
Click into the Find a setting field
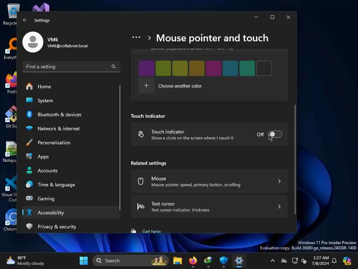71,67
